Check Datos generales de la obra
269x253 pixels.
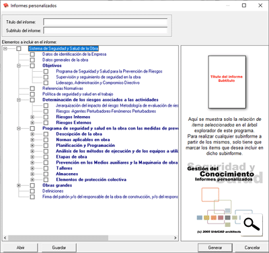pyautogui.click(x=32, y=60)
